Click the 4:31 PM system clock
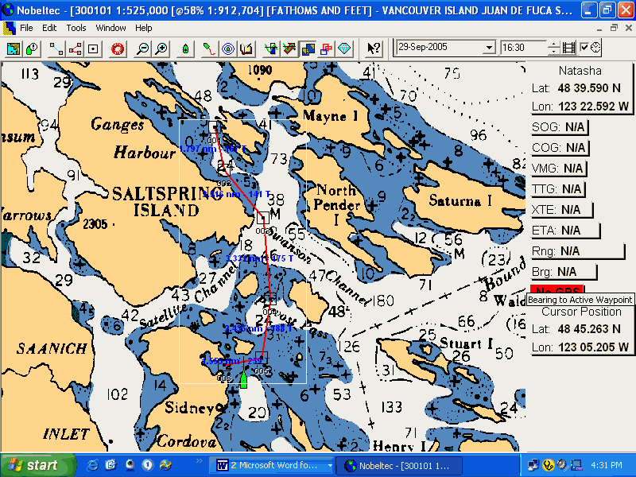The image size is (636, 477). click(x=607, y=465)
